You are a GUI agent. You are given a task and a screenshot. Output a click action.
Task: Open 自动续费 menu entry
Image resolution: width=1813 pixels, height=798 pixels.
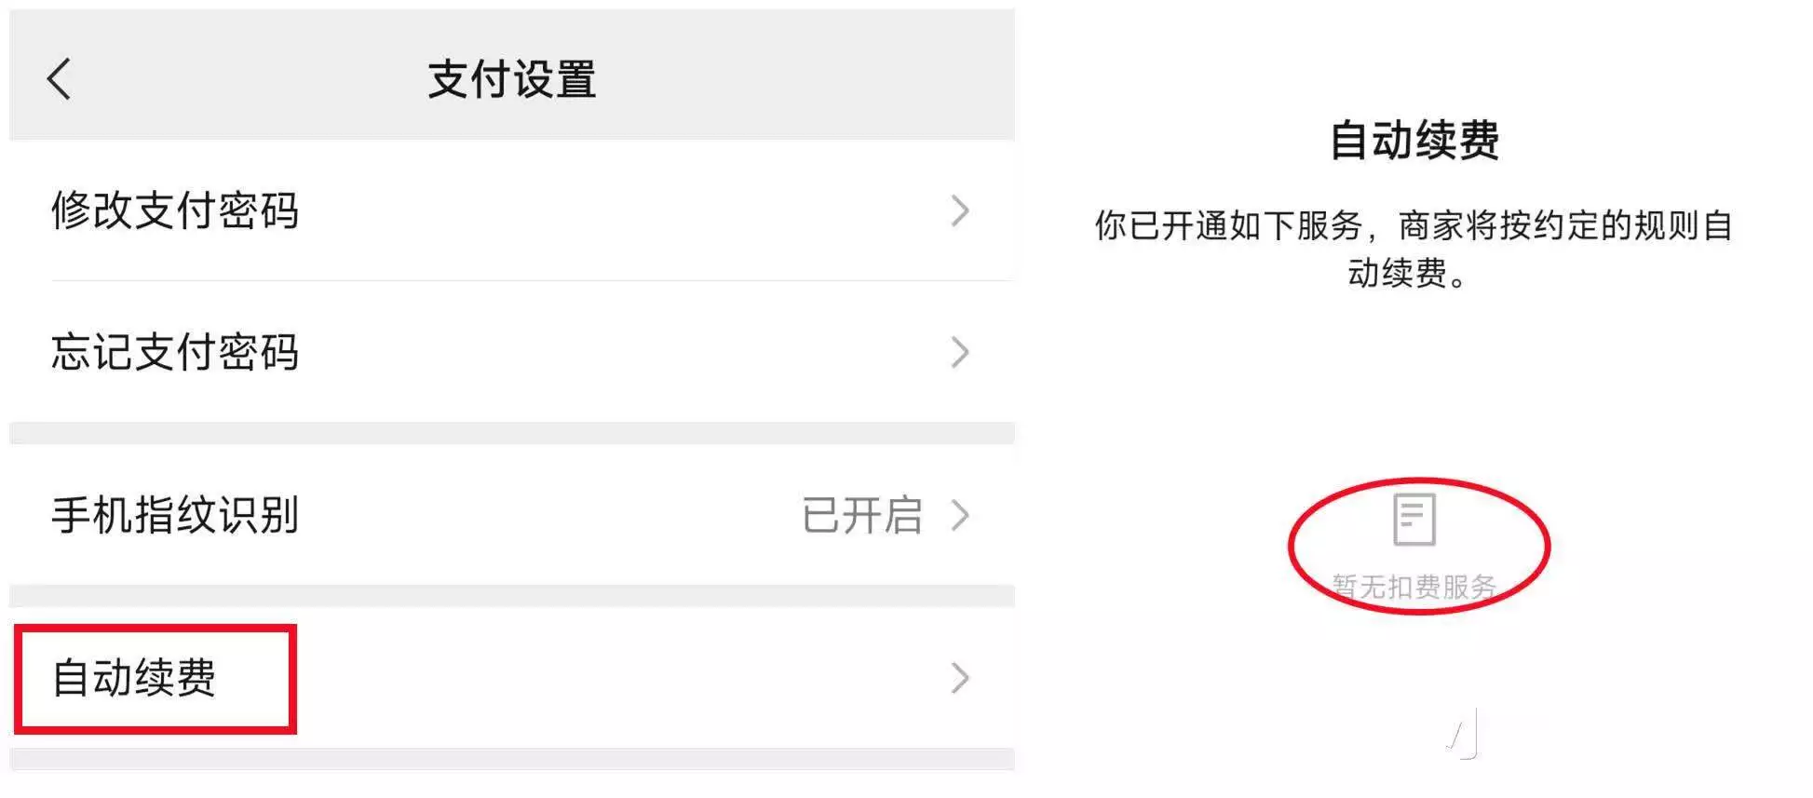coord(512,678)
